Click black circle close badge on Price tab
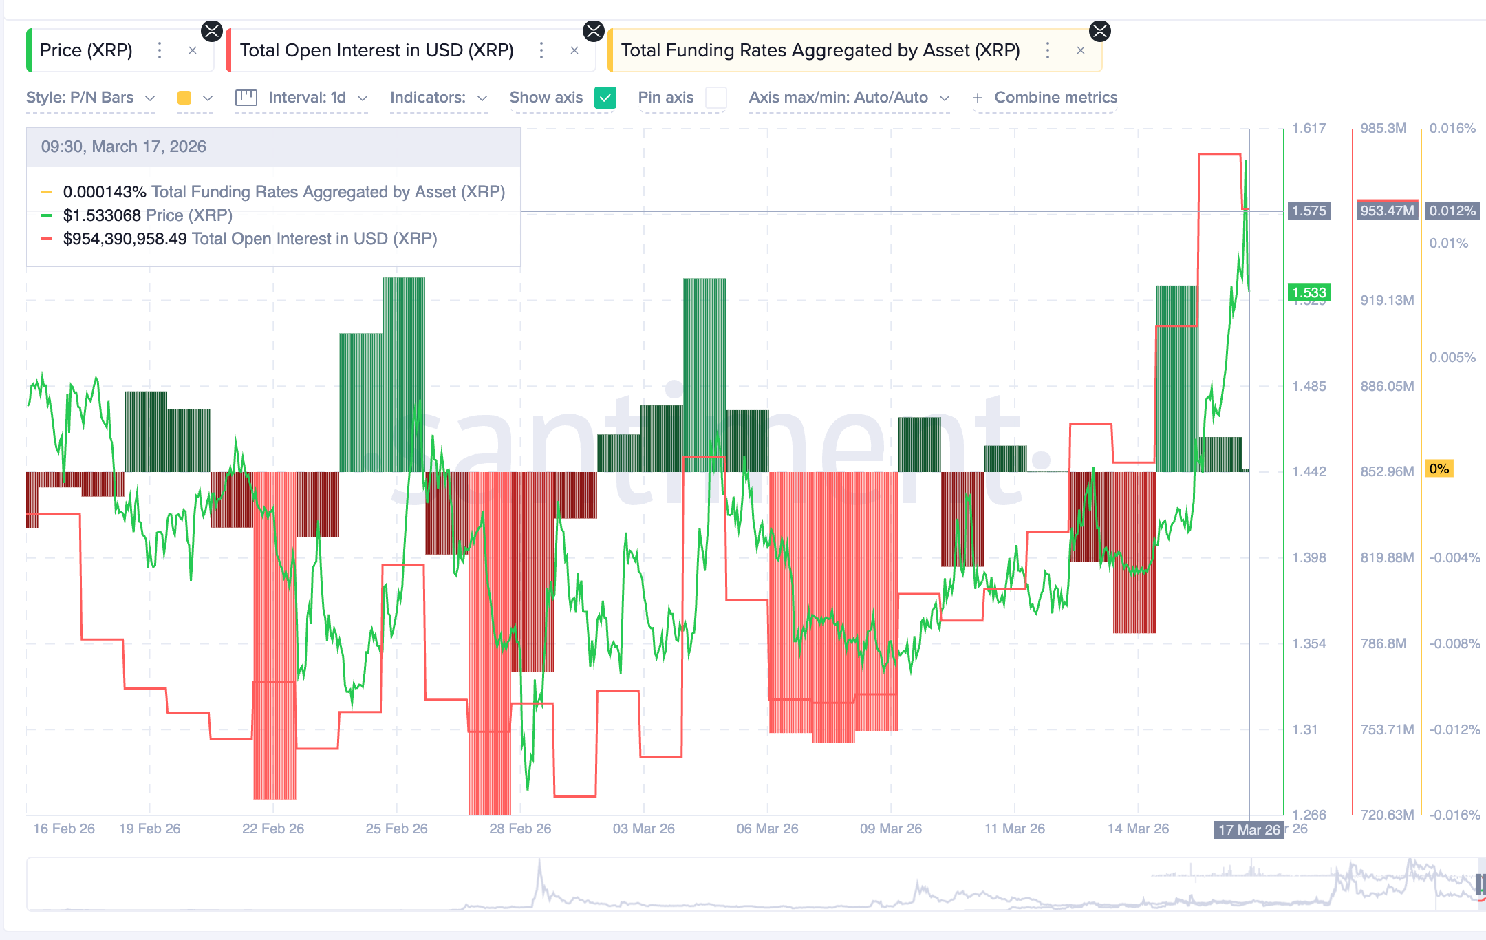The image size is (1486, 940). [212, 31]
